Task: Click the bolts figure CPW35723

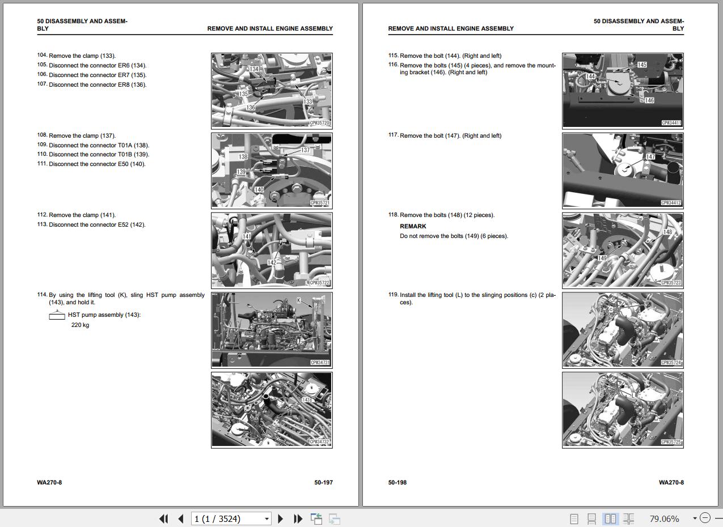Action: coord(623,250)
